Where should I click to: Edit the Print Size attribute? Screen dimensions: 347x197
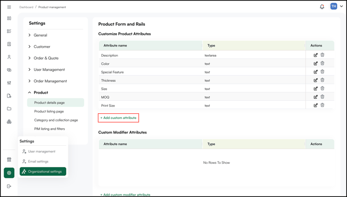[315, 105]
